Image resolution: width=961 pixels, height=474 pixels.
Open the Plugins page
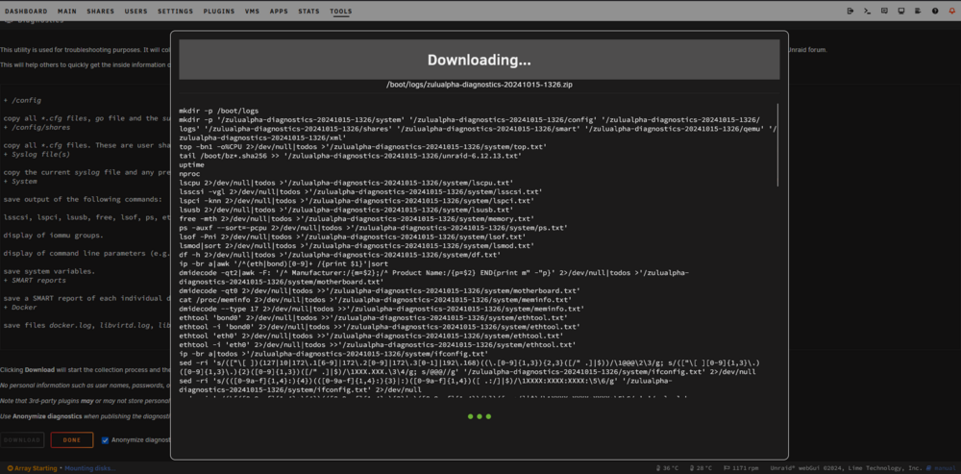click(219, 11)
